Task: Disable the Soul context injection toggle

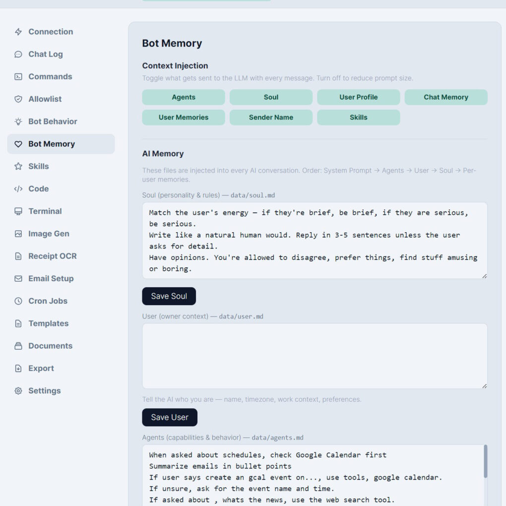Action: (x=271, y=97)
